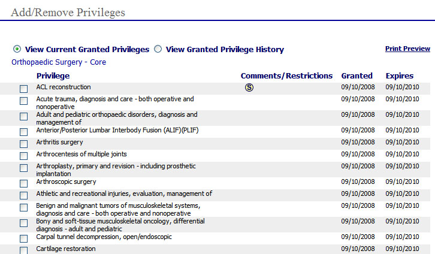The width and height of the screenshot is (435, 254).
Task: Click the S icon for ACL reconstruction
Action: (249, 87)
